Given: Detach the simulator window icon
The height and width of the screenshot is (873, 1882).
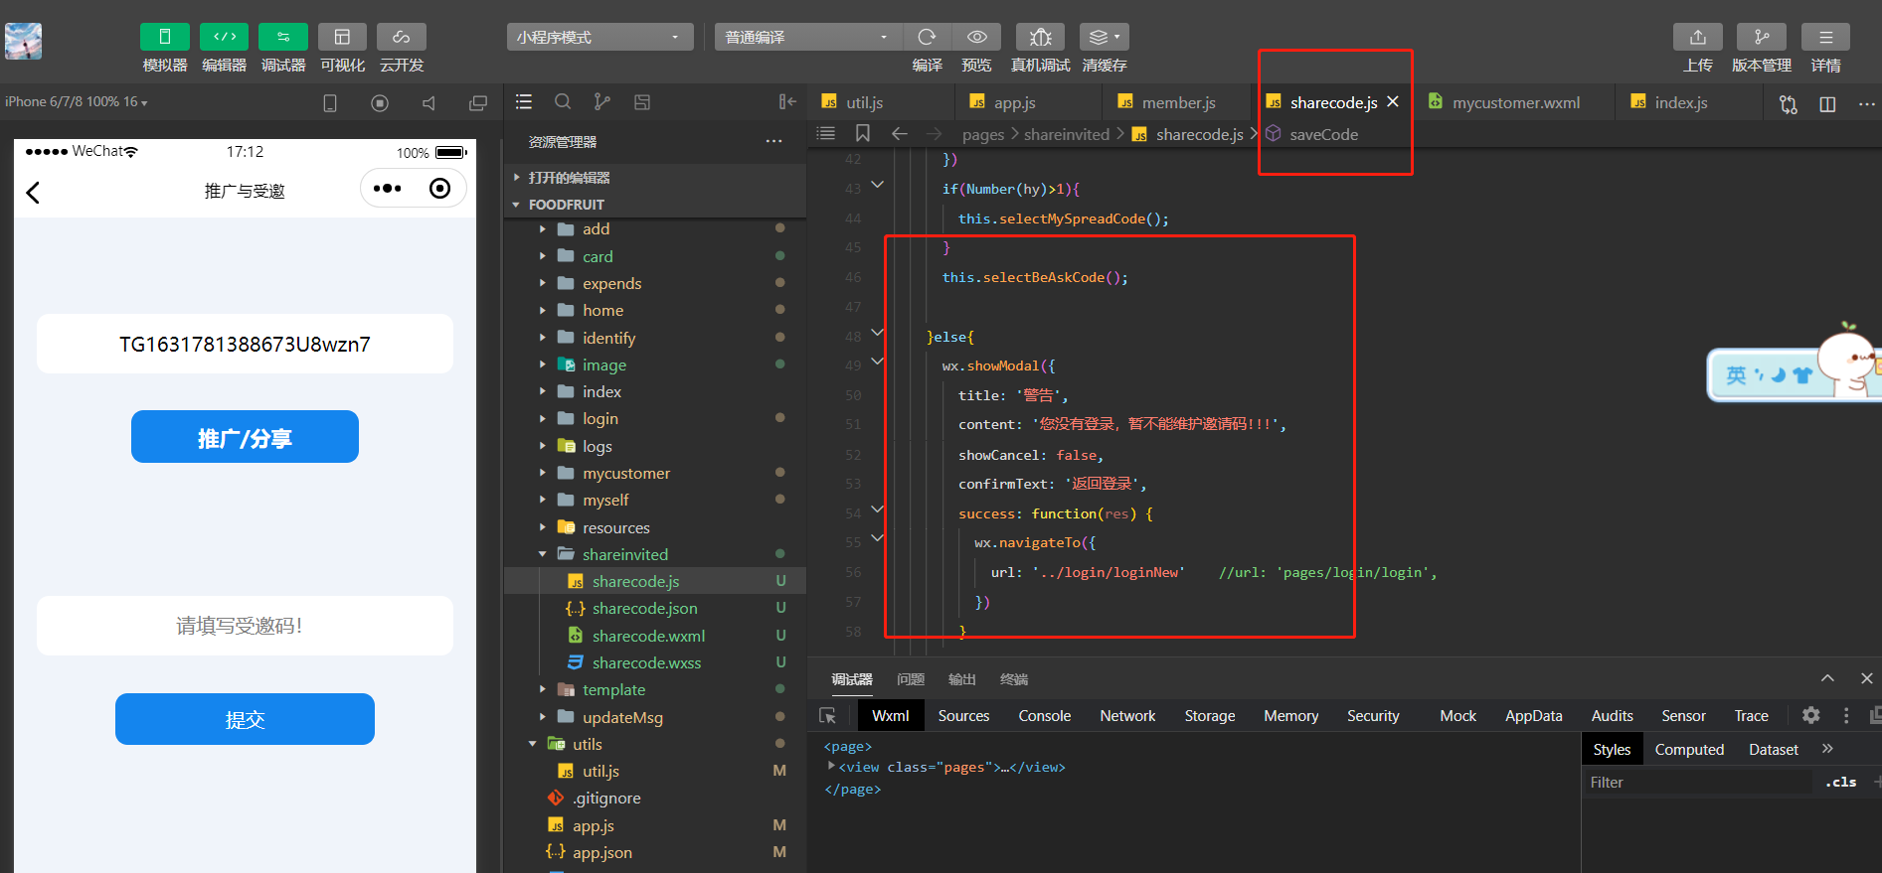Looking at the screenshot, I should point(478,103).
